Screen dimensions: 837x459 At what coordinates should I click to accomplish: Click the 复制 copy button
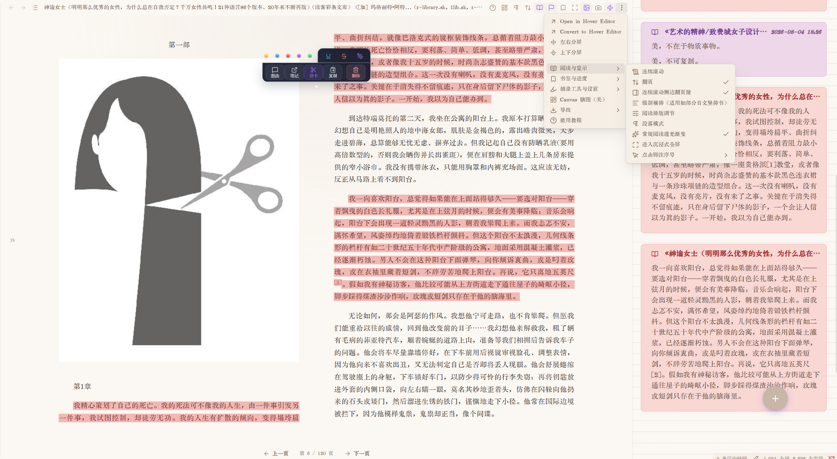coord(333,72)
